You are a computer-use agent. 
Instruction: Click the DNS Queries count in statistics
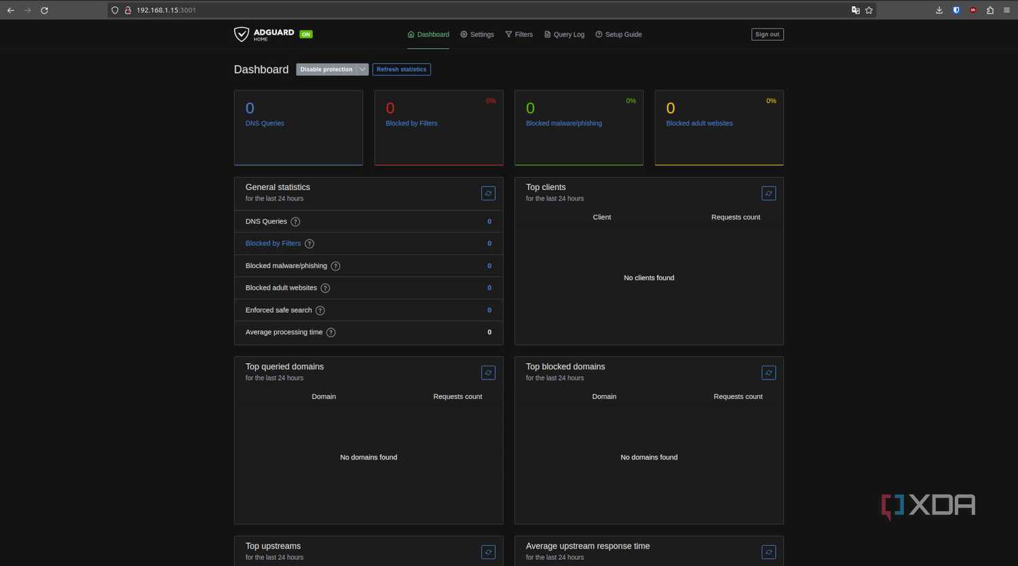tap(489, 221)
